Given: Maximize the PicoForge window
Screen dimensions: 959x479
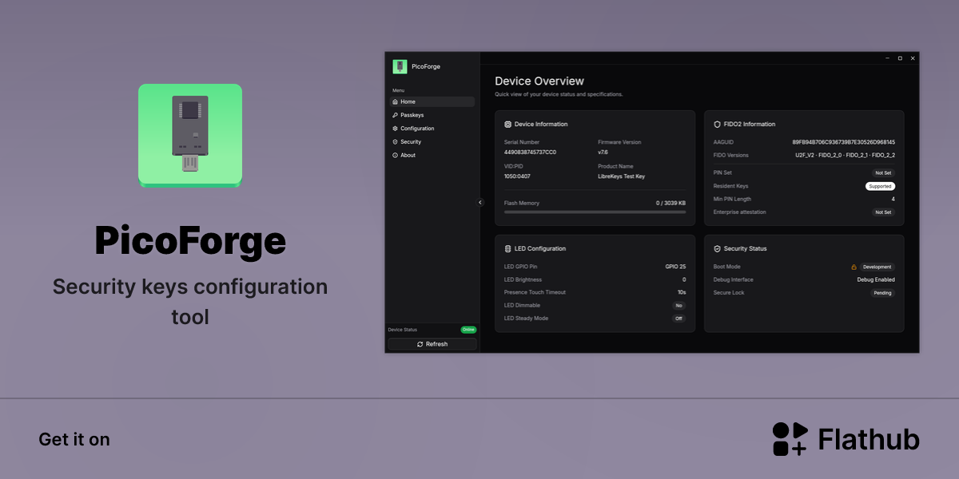Looking at the screenshot, I should tap(900, 58).
